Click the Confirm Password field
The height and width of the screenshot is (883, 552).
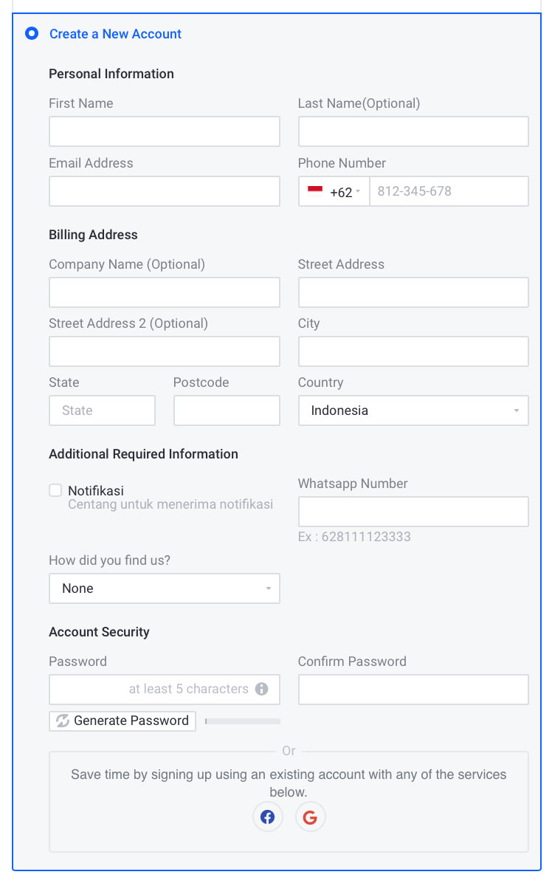pyautogui.click(x=413, y=690)
